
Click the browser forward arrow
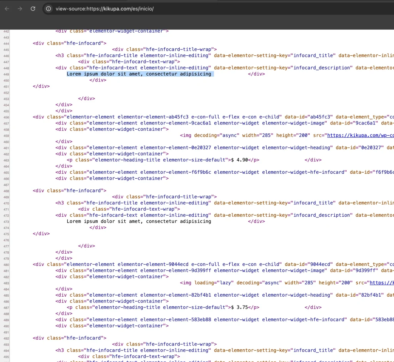tap(20, 9)
